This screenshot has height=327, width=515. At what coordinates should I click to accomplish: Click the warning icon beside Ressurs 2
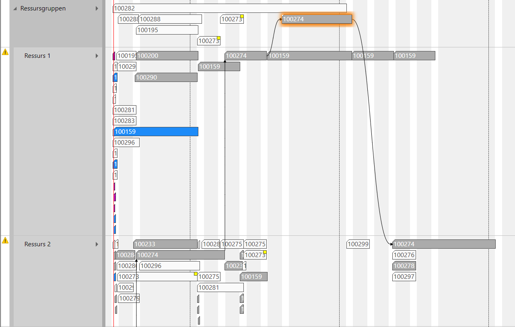[5, 240]
